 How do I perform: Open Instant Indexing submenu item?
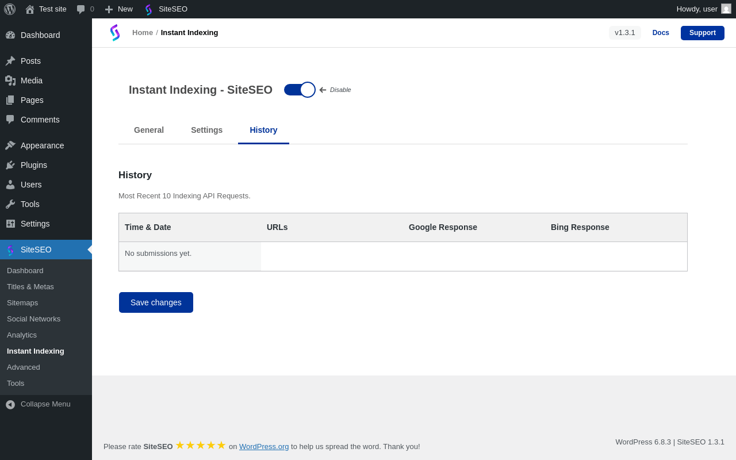pyautogui.click(x=46, y=351)
